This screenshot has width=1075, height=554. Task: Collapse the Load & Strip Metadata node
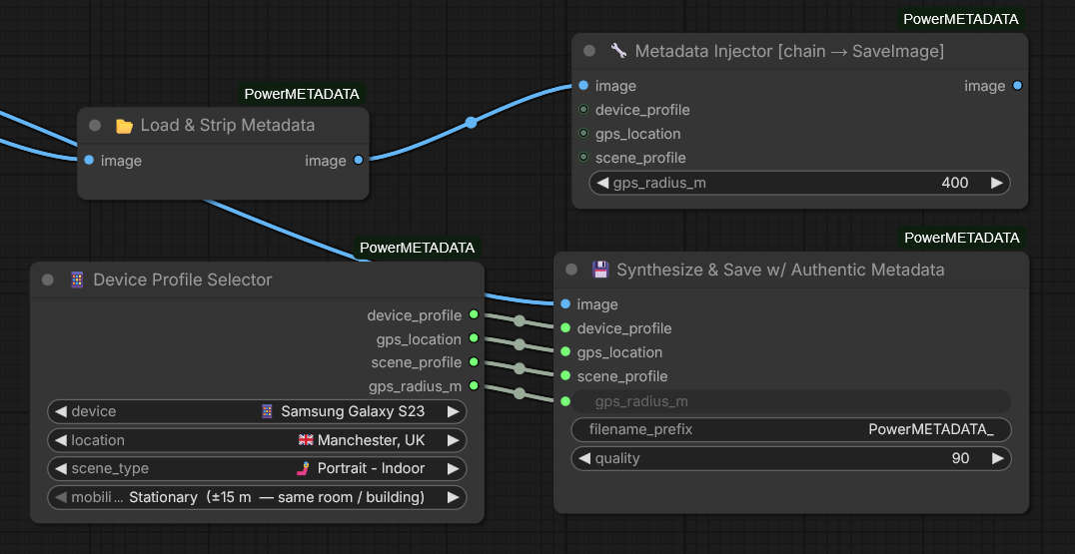pyautogui.click(x=95, y=126)
